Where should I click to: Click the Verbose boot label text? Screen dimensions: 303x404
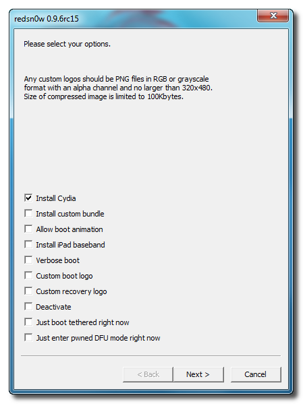58,260
